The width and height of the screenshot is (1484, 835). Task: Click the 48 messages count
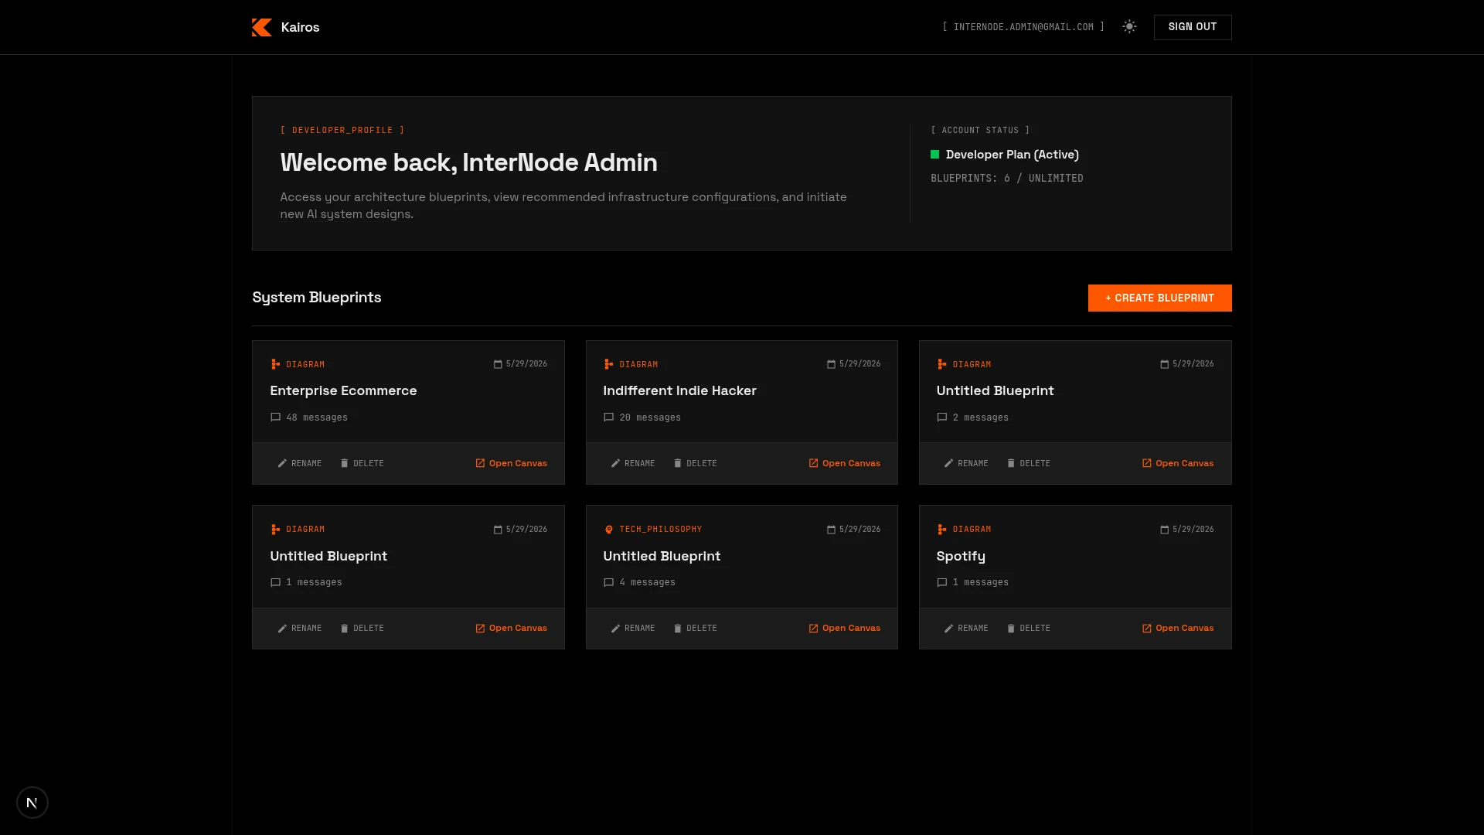[x=316, y=417]
